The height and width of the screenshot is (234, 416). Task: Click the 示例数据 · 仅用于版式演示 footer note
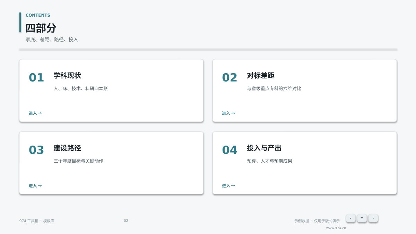coord(317,221)
